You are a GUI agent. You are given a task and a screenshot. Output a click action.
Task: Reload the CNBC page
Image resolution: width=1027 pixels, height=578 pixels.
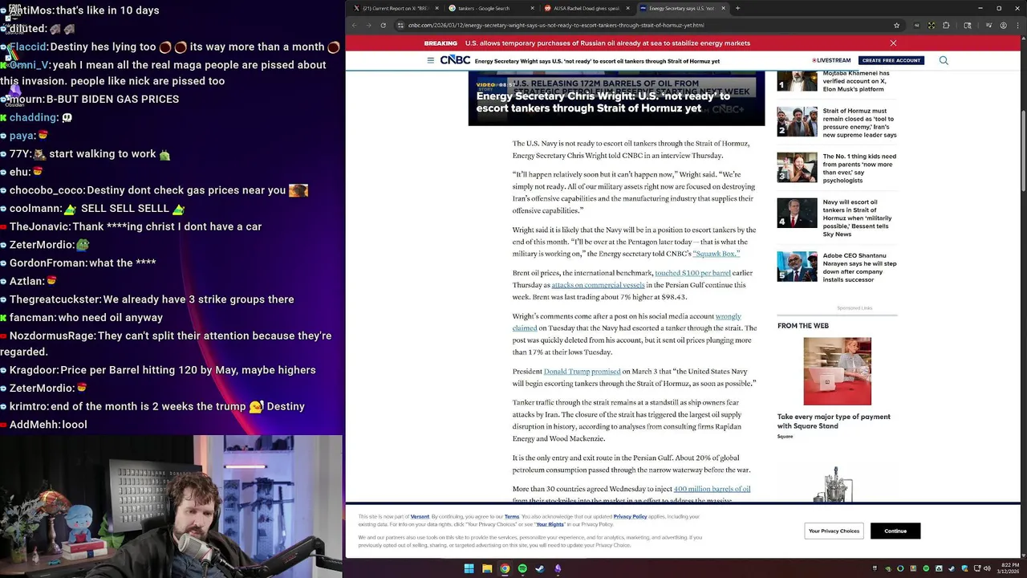(x=384, y=25)
